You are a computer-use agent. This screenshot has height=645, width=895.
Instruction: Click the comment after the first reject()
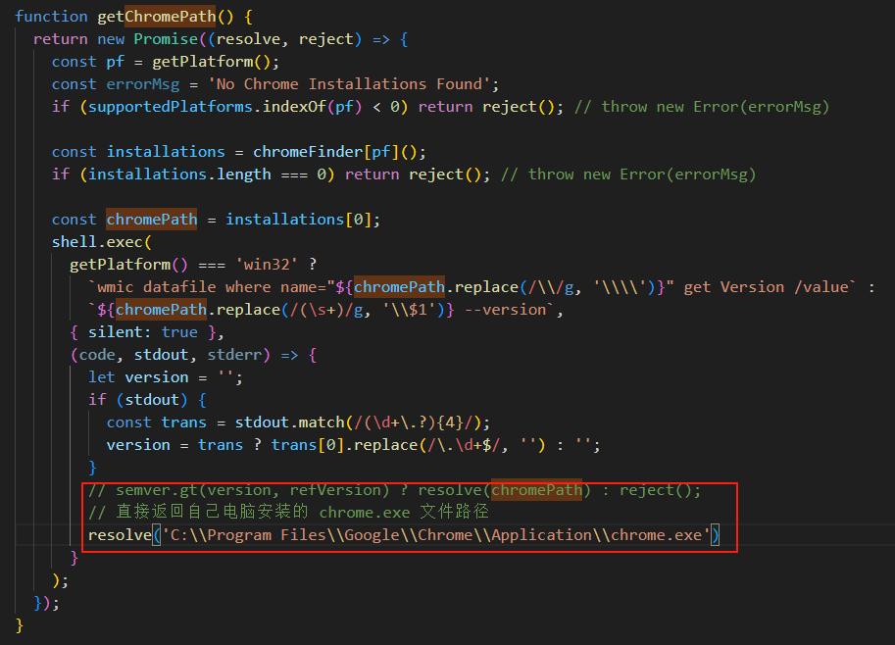[x=702, y=107]
